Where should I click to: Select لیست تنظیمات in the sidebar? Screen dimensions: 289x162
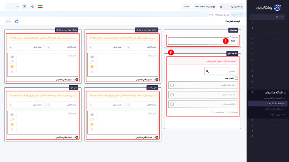[268, 103]
